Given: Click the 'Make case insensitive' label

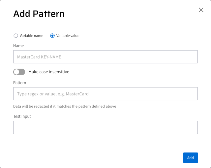Looking at the screenshot, I should (x=49, y=72).
